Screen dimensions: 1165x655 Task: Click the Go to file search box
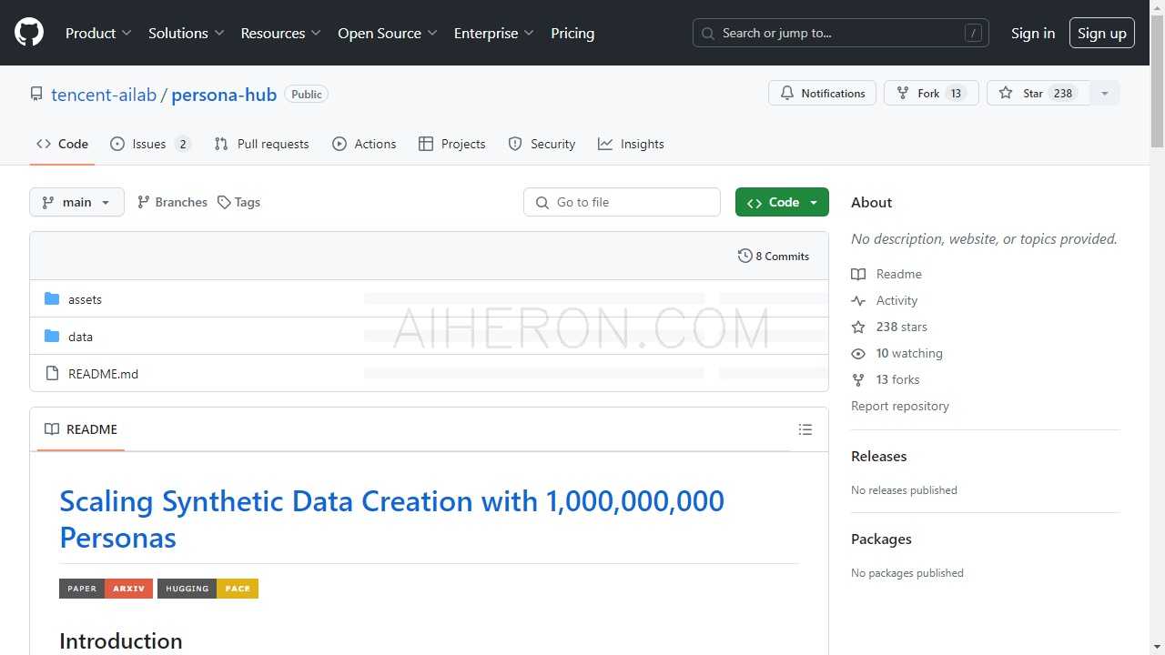[x=622, y=202]
